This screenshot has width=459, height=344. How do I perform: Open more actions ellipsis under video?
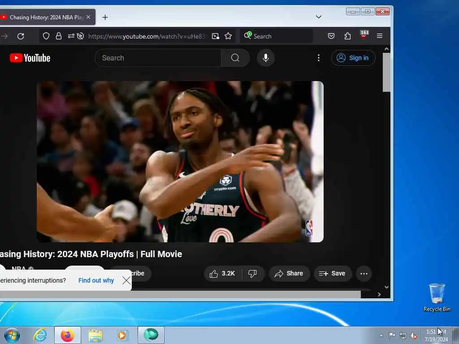click(364, 274)
